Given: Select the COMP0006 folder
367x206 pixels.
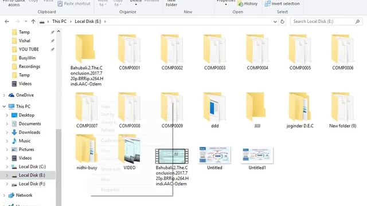Looking at the screenshot, I should [343, 49].
